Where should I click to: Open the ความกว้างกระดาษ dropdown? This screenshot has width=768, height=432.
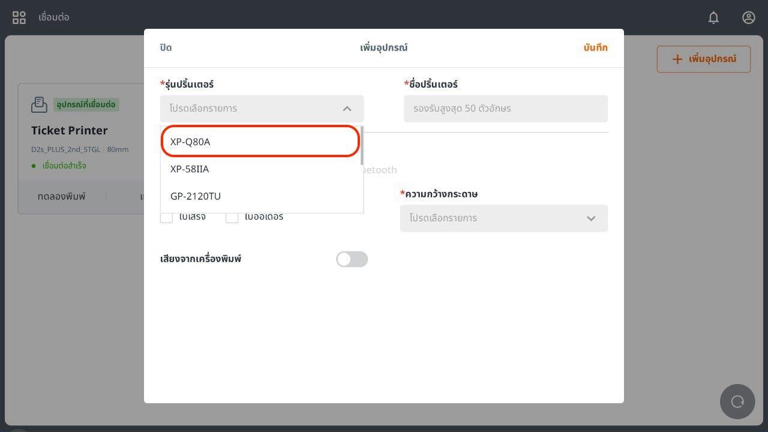[503, 218]
